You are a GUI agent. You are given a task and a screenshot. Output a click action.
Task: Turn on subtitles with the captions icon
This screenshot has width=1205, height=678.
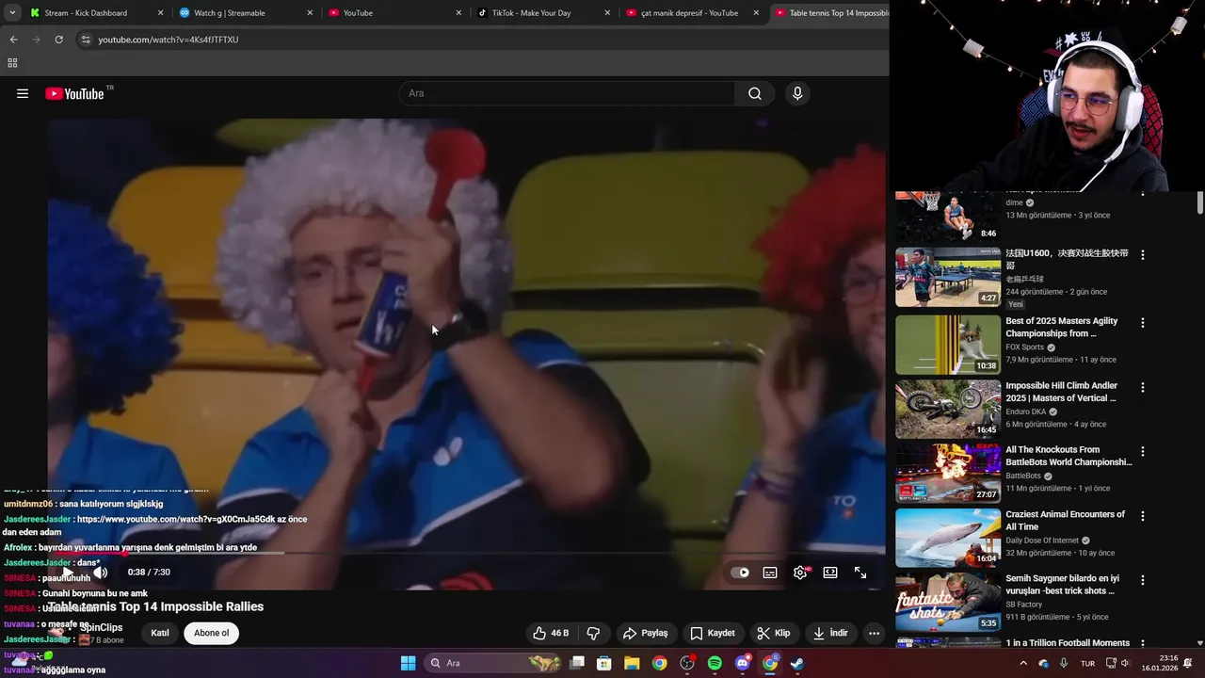[x=770, y=573]
